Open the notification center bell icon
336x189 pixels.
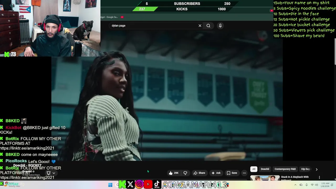click(333, 185)
